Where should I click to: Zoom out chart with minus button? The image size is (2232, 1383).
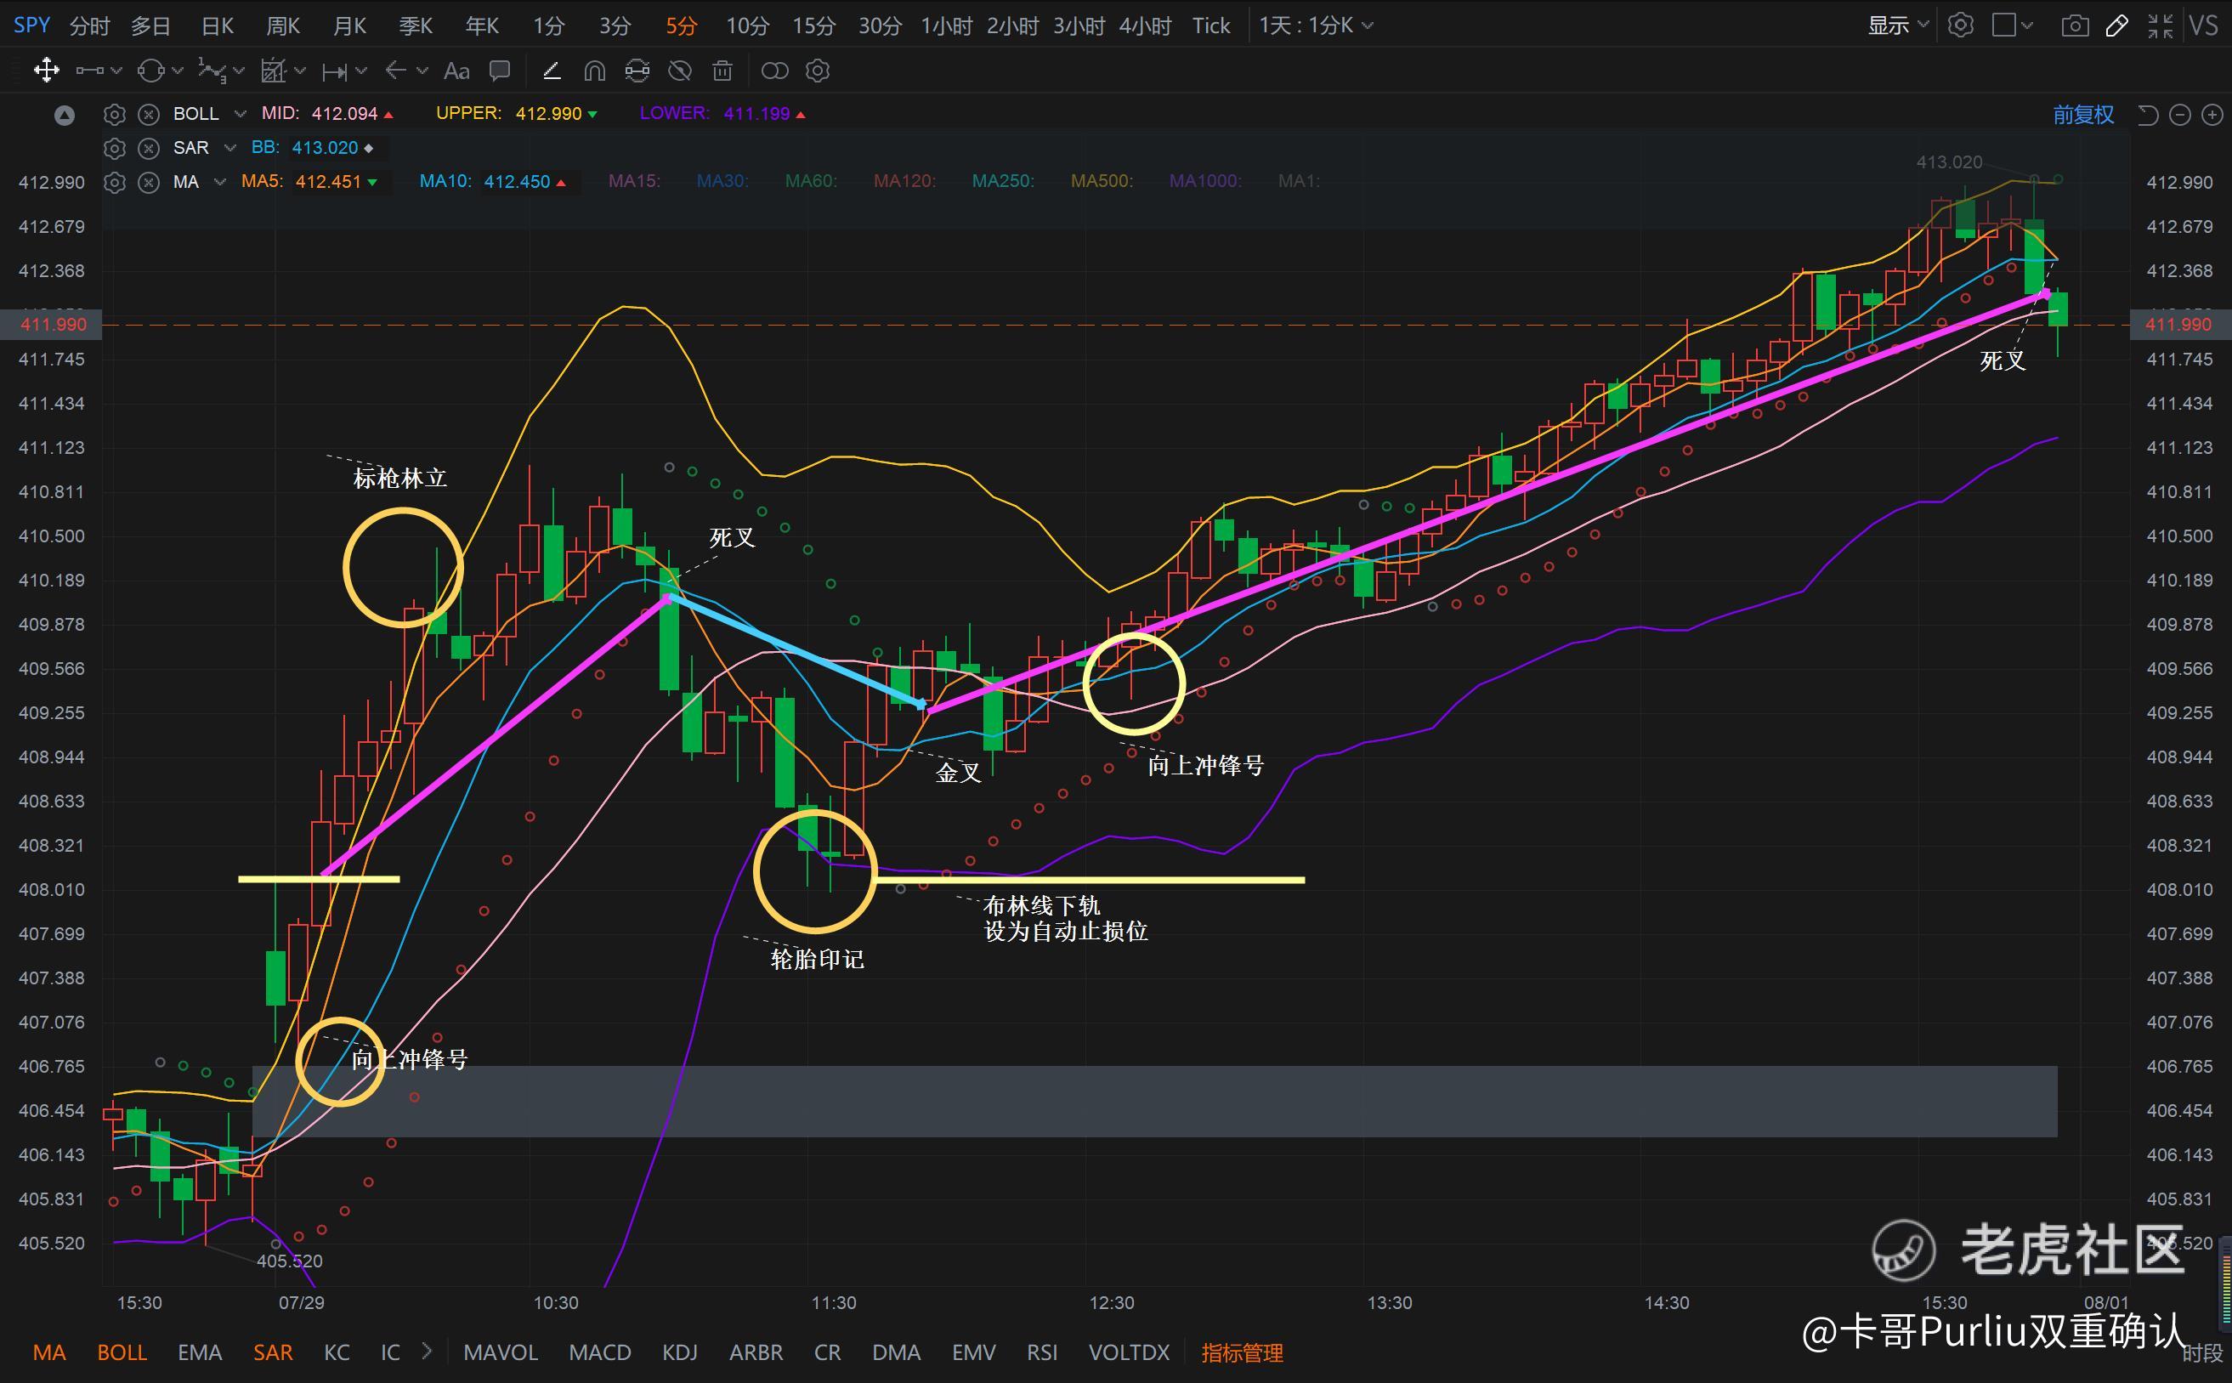2180,115
